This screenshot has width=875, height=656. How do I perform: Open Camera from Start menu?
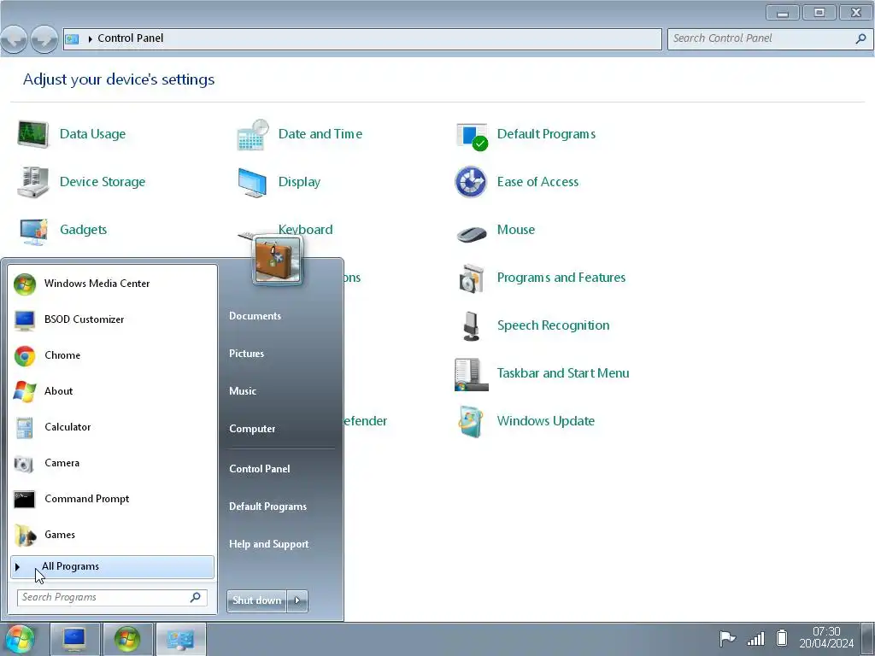(113, 463)
